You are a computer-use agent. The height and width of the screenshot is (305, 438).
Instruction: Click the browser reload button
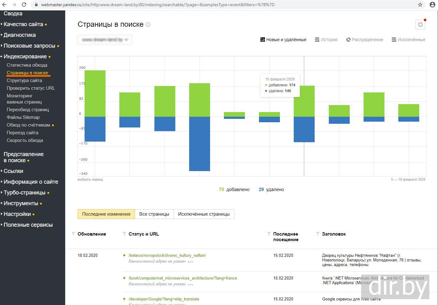click(x=24, y=5)
